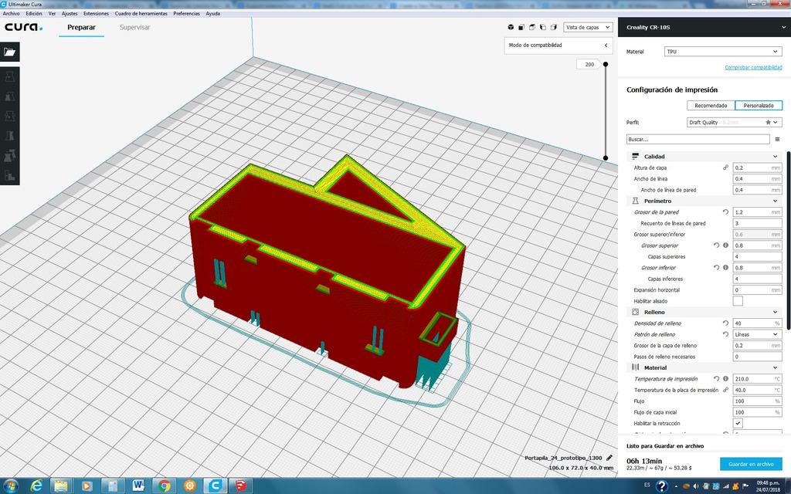
Task: Uncheck Habilitar la retracción
Action: [x=738, y=424]
